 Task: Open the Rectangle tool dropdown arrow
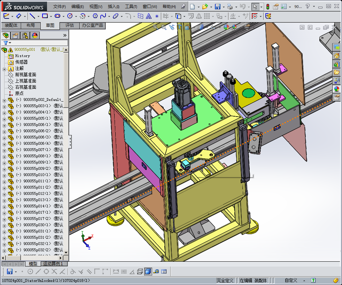pyautogui.click(x=51, y=16)
